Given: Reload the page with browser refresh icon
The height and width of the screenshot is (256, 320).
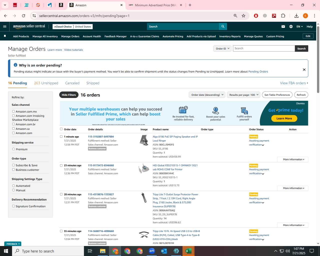Looking at the screenshot, I should [x=23, y=16].
